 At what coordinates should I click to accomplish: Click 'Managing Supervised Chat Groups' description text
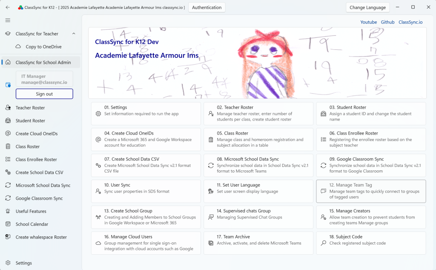pos(250,217)
